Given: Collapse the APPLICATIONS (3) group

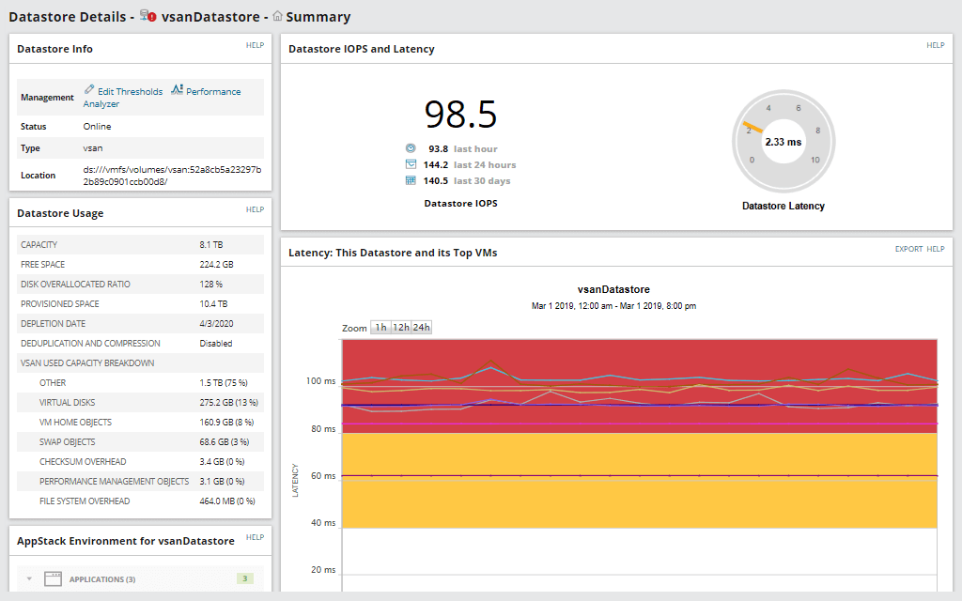Looking at the screenshot, I should (x=29, y=578).
